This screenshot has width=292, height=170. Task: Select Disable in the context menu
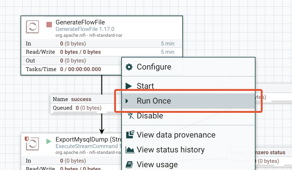[188, 116]
